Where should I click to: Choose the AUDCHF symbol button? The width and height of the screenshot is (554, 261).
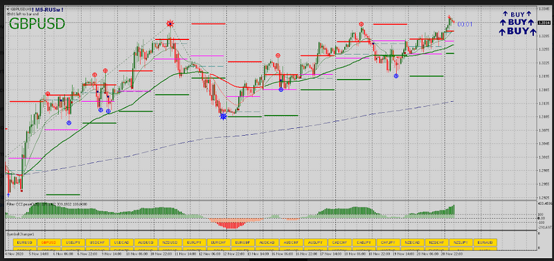[291, 242]
